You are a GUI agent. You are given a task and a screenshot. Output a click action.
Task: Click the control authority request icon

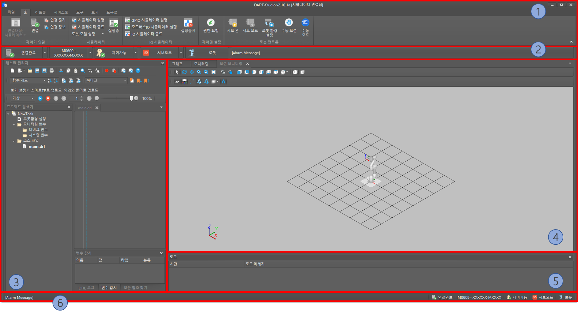(x=211, y=23)
